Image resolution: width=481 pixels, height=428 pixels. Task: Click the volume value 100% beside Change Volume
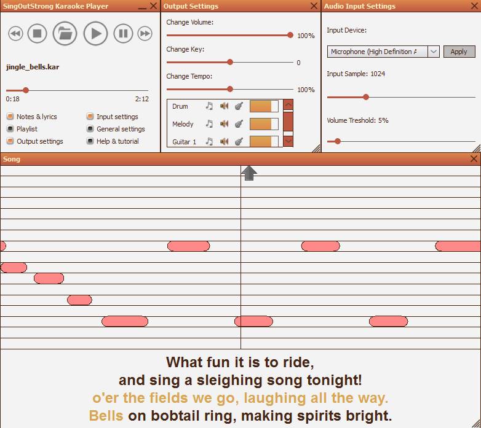pos(306,36)
